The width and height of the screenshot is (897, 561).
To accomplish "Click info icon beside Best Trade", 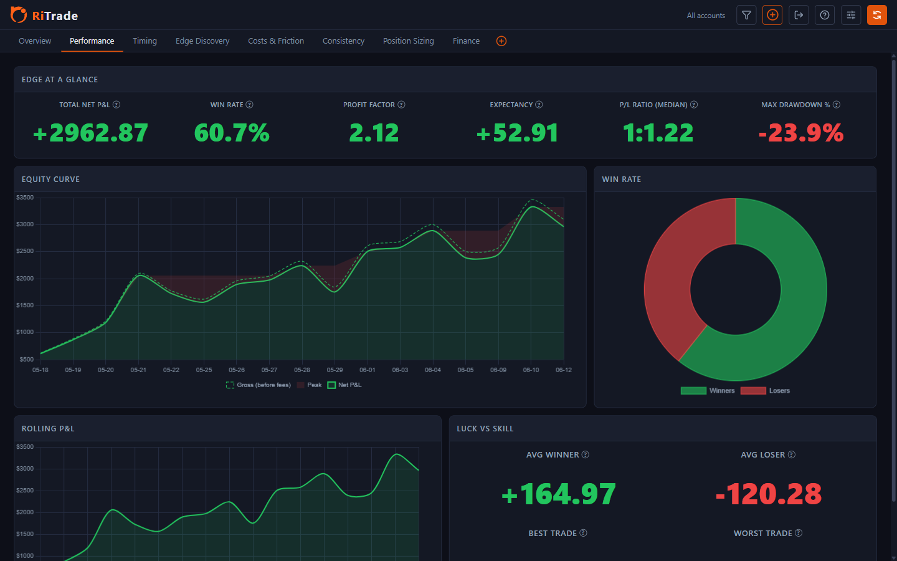I will 584,533.
